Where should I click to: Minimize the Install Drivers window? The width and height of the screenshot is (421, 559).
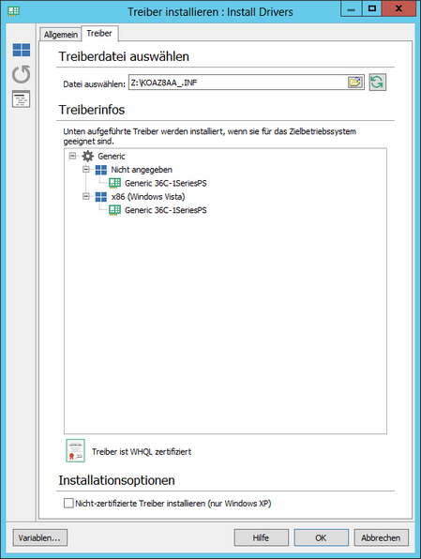pos(352,9)
